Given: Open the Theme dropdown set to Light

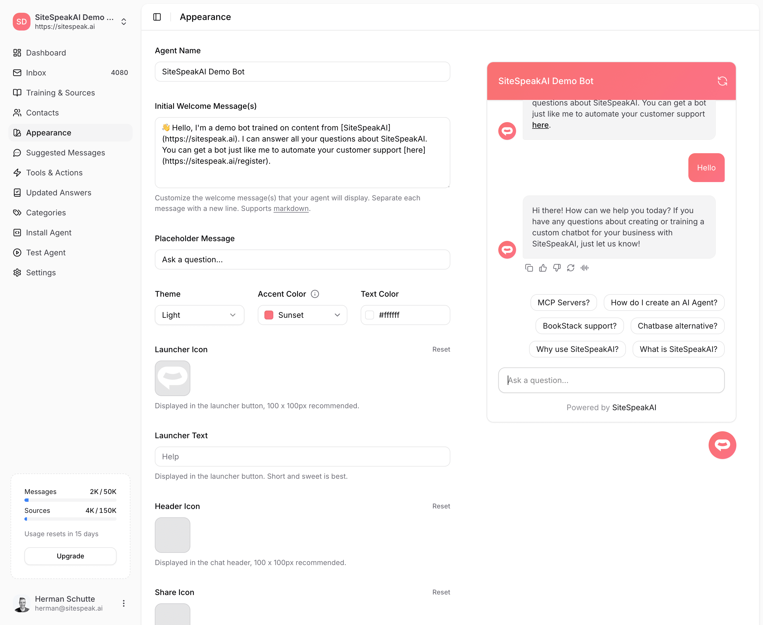Looking at the screenshot, I should [199, 315].
